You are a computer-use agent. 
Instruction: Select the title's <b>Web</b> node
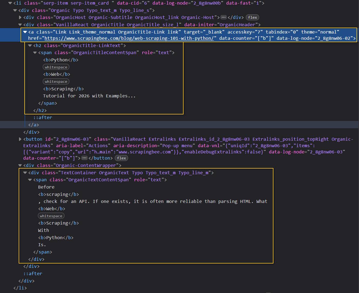(x=57, y=74)
